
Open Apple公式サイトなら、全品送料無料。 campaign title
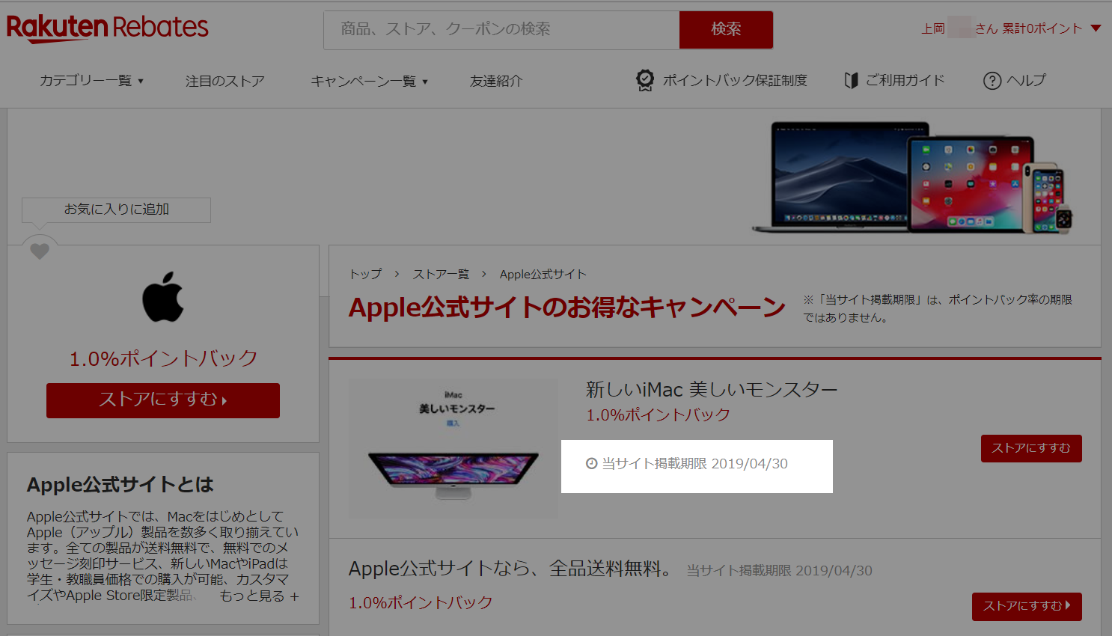click(x=510, y=569)
